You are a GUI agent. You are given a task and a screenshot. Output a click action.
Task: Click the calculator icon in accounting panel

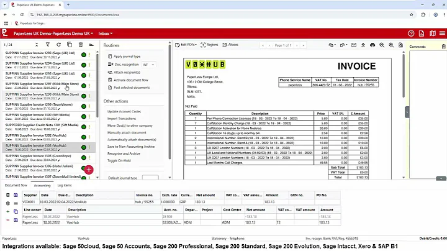pos(7,195)
